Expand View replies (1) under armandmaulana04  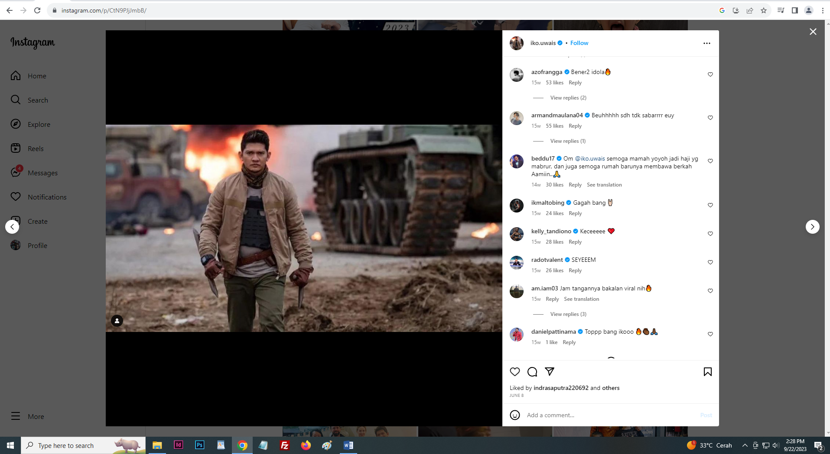[x=568, y=141]
